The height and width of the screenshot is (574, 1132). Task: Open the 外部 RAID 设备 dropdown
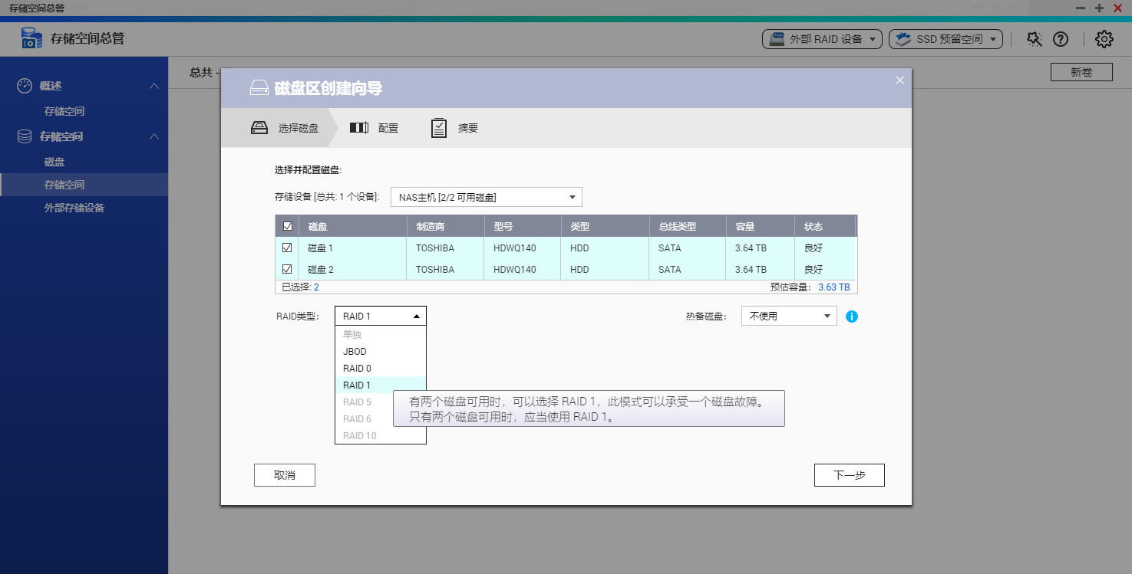[821, 39]
